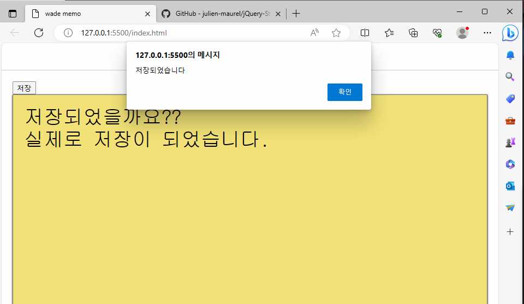Open Collections panel
Screen dimensions: 524x304
413,33
